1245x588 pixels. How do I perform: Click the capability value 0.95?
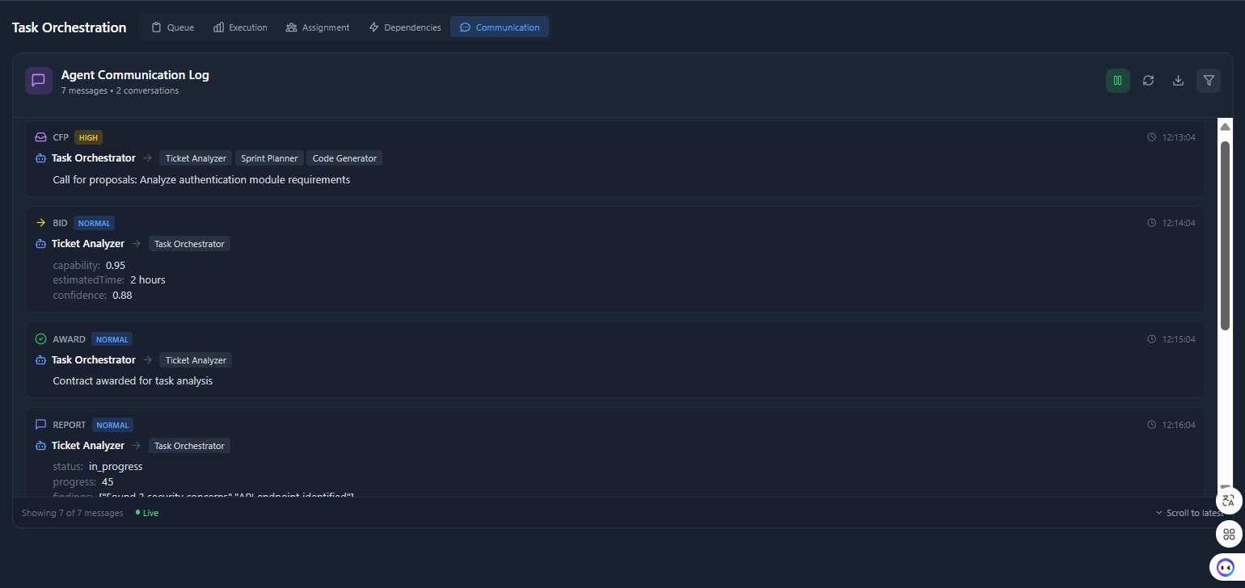116,265
